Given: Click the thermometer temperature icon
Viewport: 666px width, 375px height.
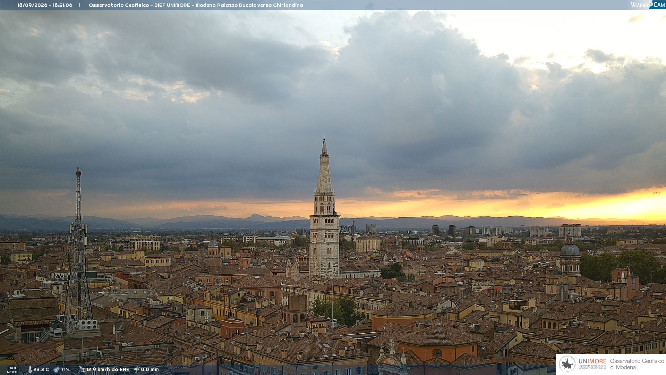Looking at the screenshot, I should click(x=30, y=369).
